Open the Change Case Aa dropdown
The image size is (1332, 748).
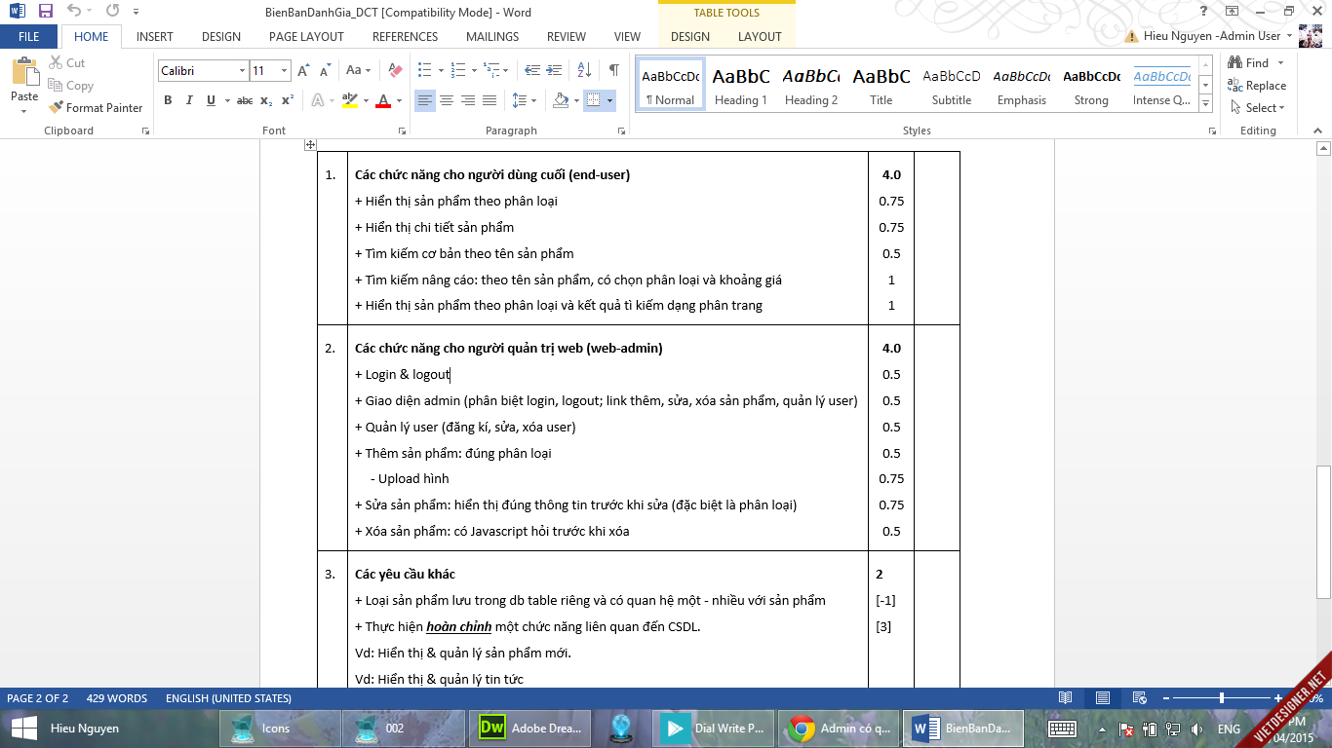point(358,71)
